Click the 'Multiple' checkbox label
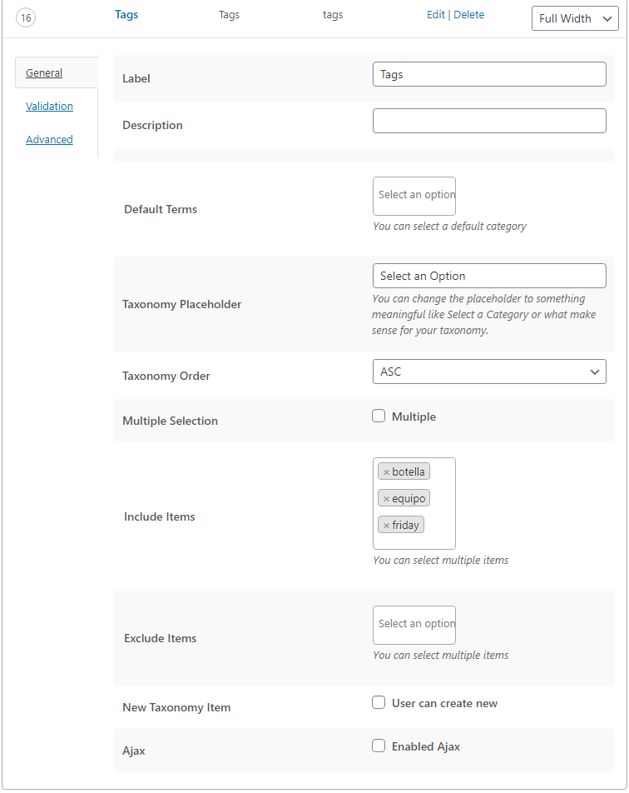 pos(414,416)
